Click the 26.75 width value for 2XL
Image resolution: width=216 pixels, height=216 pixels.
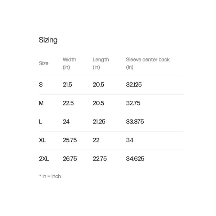pos(70,159)
